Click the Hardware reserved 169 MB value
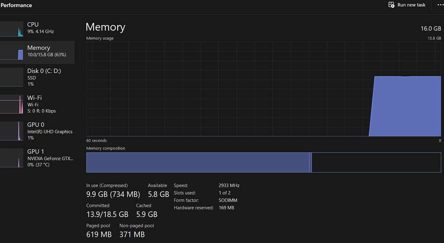This screenshot has width=444, height=243. pos(226,208)
